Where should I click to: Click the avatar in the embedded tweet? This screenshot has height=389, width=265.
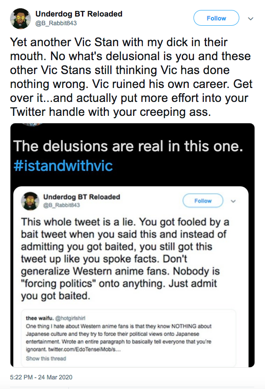(x=30, y=201)
